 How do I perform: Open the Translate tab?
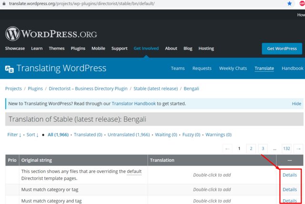point(264,68)
